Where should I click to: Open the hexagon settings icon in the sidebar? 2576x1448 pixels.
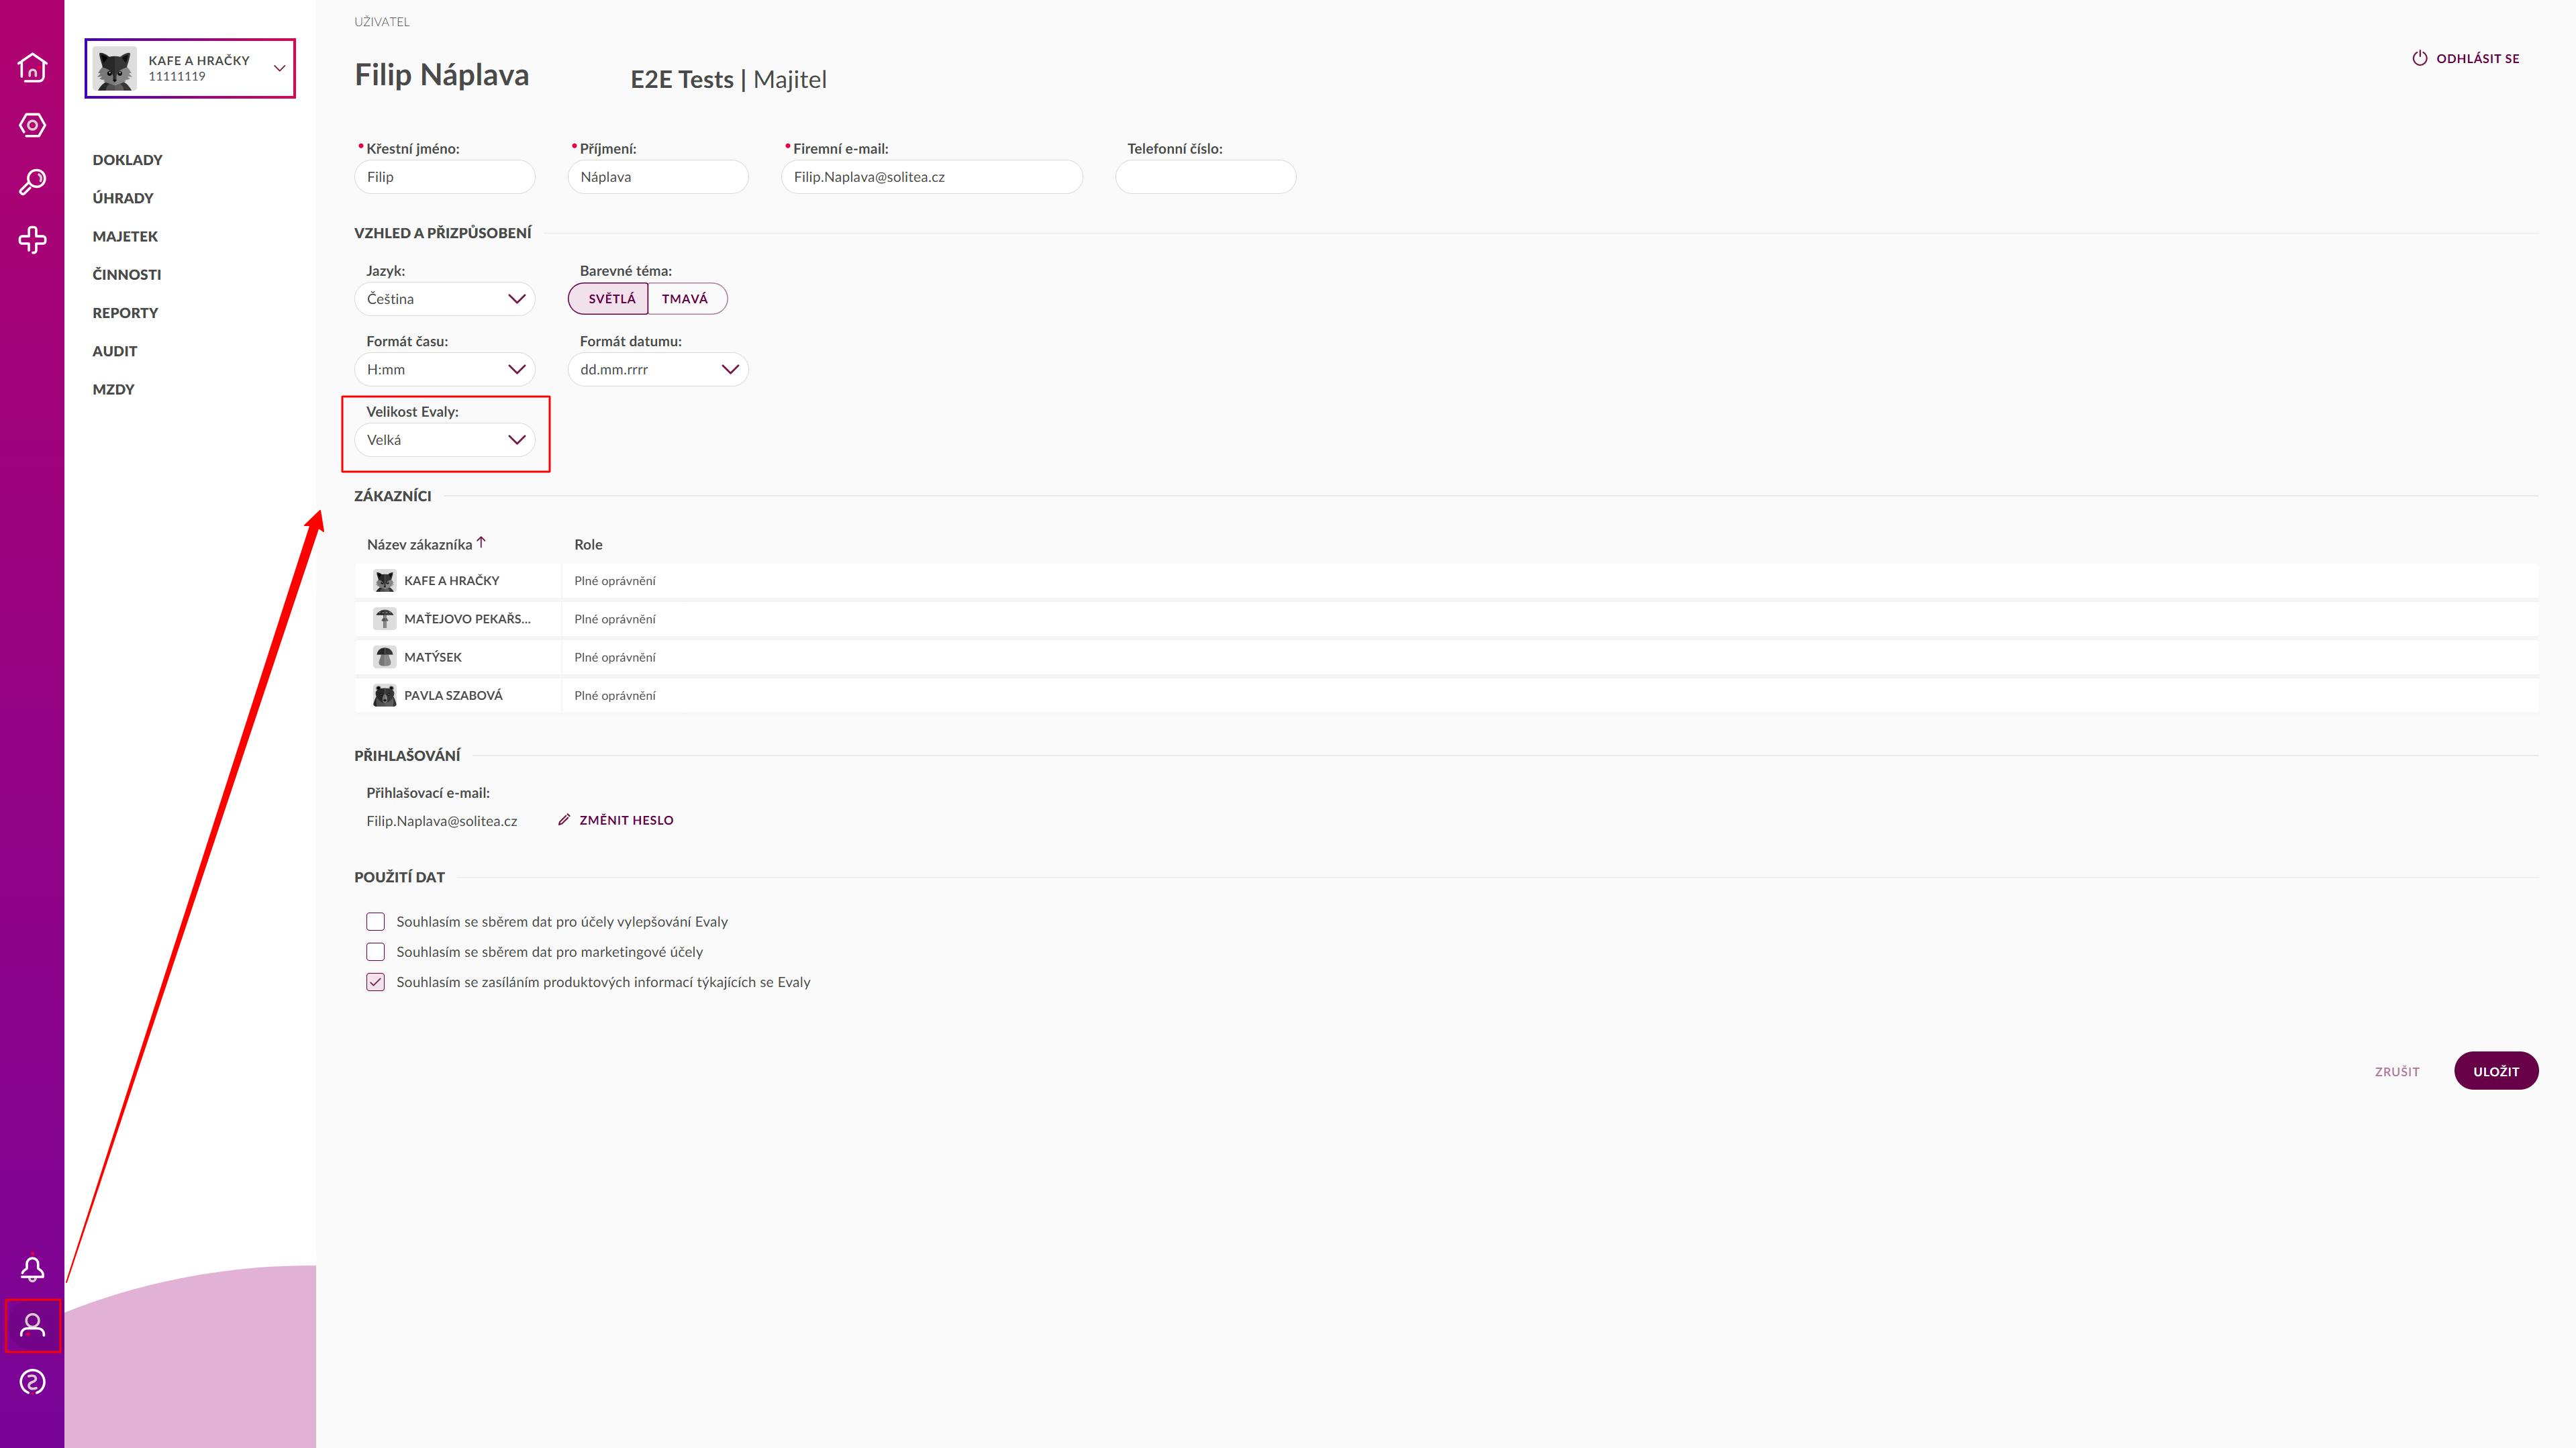coord(32,125)
